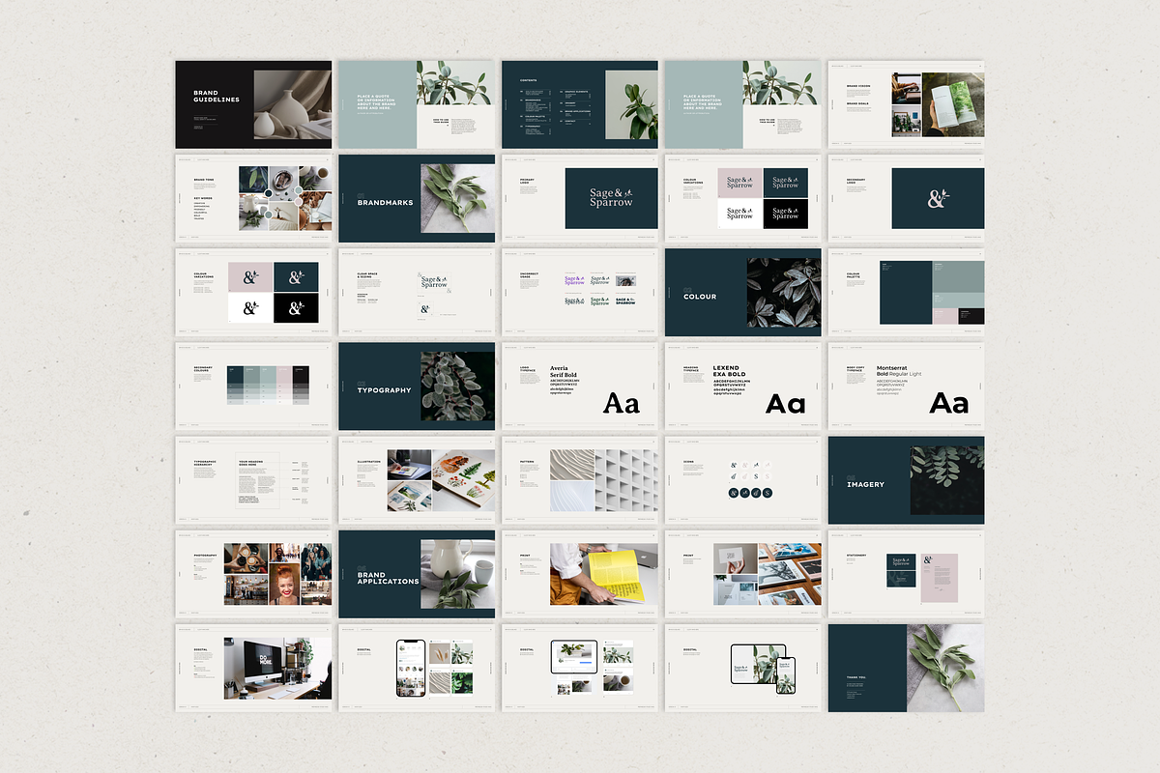Click the purple incorrect-usage logo example
1160x773 pixels.
tap(575, 280)
